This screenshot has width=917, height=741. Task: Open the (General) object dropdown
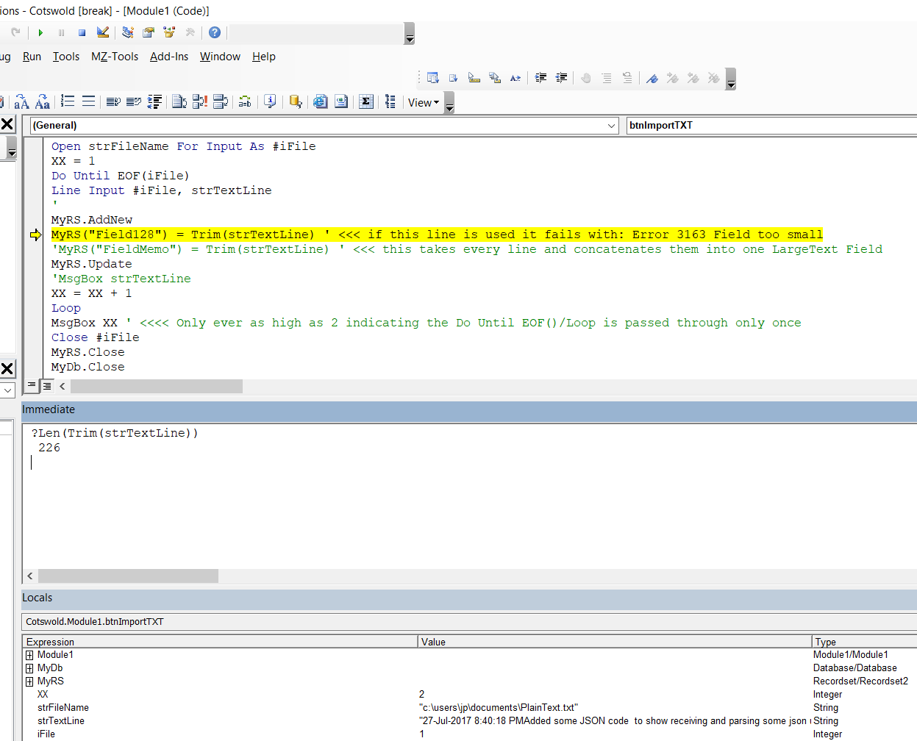point(611,126)
